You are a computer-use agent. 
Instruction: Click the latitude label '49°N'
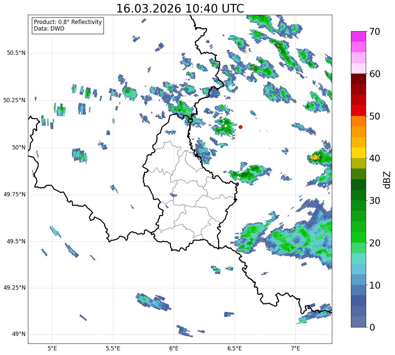point(19,334)
